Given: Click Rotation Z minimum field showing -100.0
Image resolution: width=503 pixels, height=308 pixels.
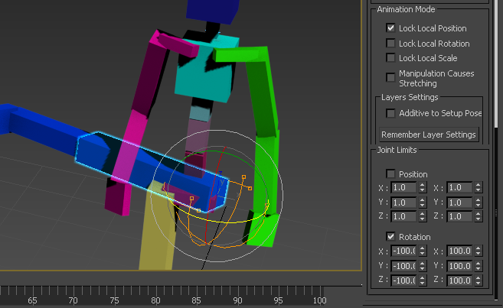Looking at the screenshot, I should click(403, 280).
